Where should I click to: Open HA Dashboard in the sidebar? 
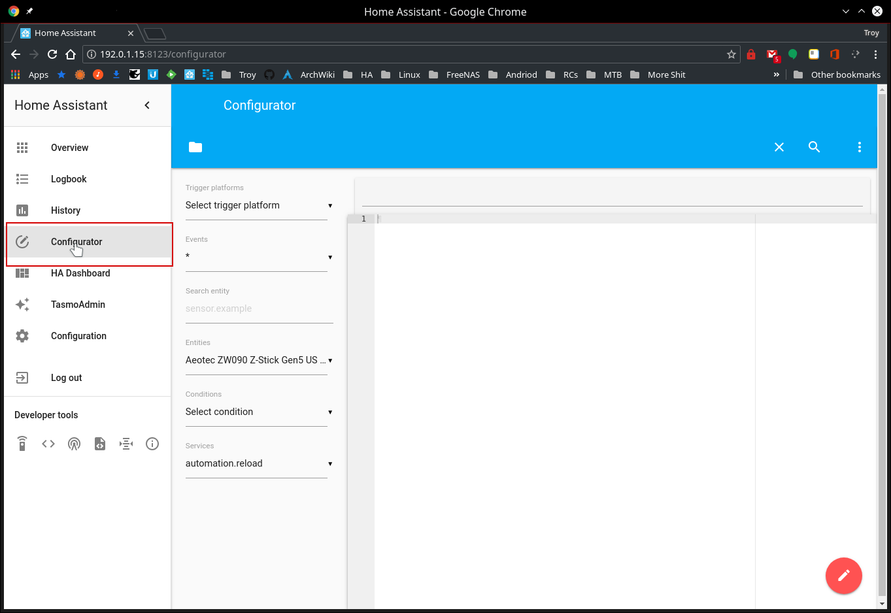[x=88, y=273]
